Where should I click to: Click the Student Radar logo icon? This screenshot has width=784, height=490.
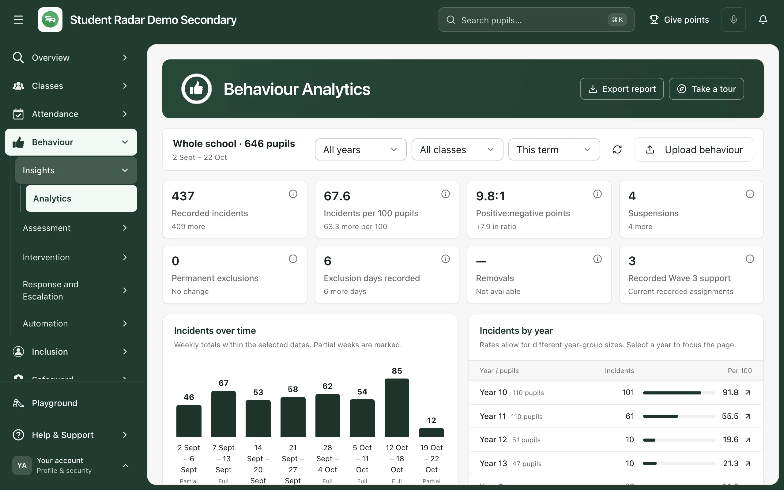tap(50, 19)
